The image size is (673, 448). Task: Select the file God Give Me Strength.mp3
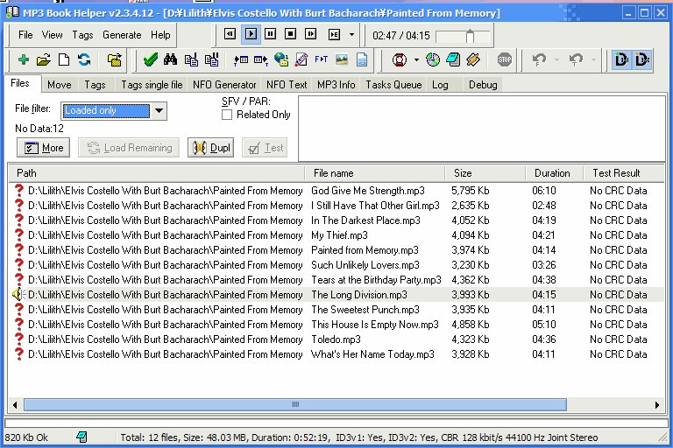pyautogui.click(x=368, y=191)
